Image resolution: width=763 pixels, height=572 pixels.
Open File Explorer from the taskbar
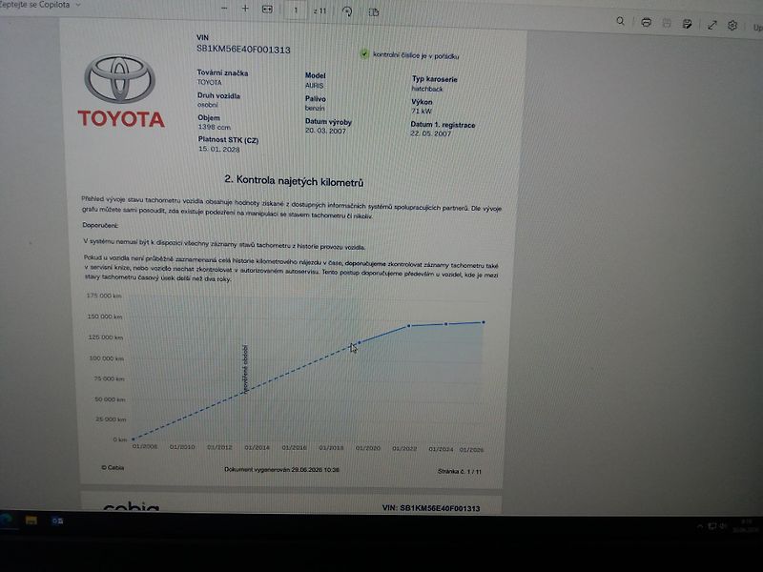tap(31, 521)
